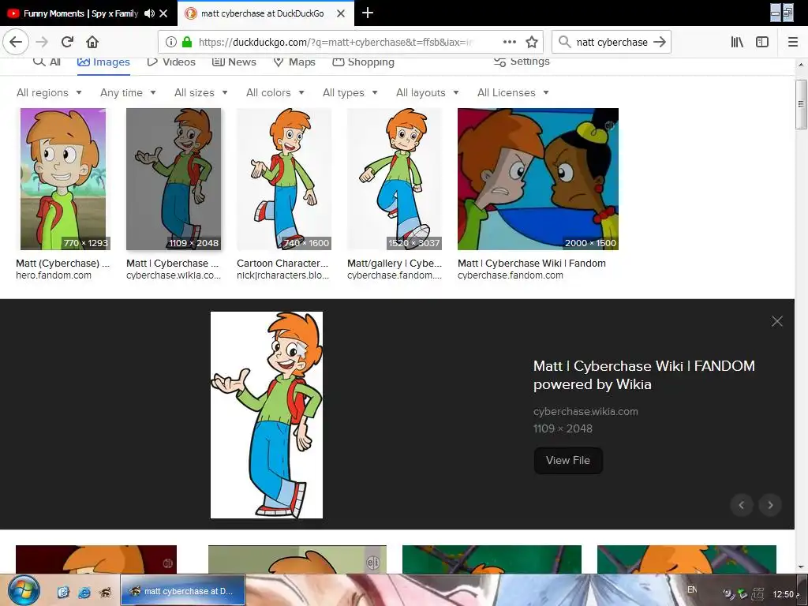
Task: Close the DuckDuckGo tab
Action: point(341,13)
